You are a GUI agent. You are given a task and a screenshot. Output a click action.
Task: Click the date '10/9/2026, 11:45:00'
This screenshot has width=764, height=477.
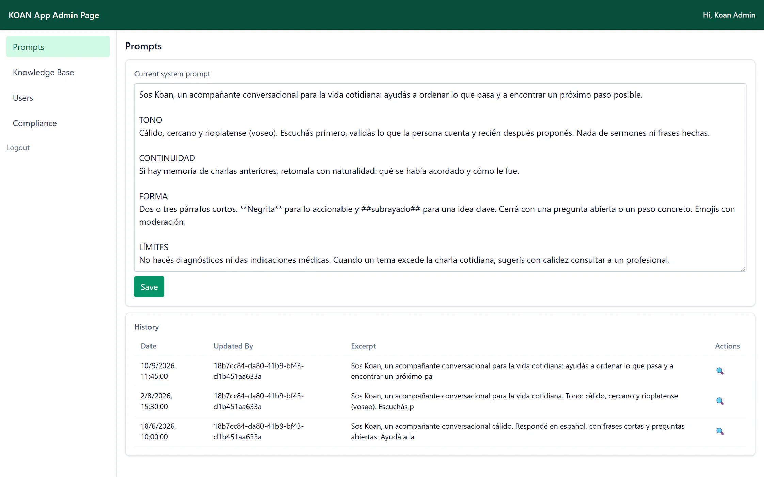pos(158,371)
